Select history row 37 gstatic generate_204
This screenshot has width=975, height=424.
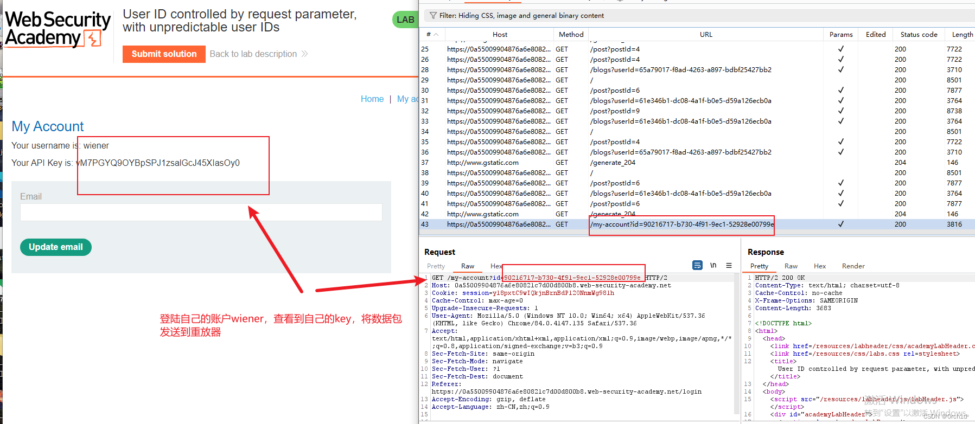coord(697,162)
